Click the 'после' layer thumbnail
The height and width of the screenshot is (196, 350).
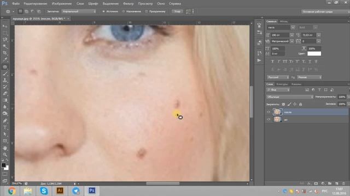pyautogui.click(x=277, y=112)
